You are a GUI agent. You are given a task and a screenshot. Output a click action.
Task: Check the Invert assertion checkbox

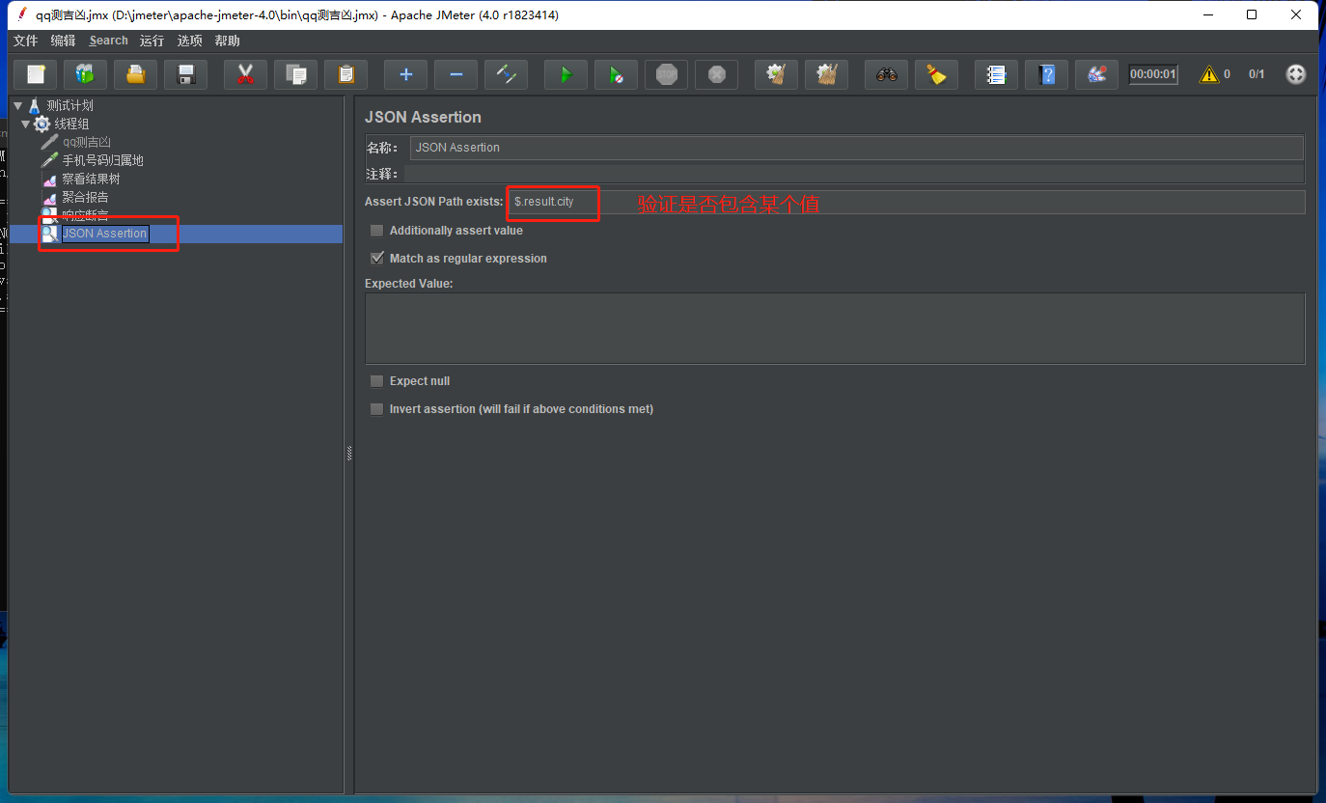376,409
